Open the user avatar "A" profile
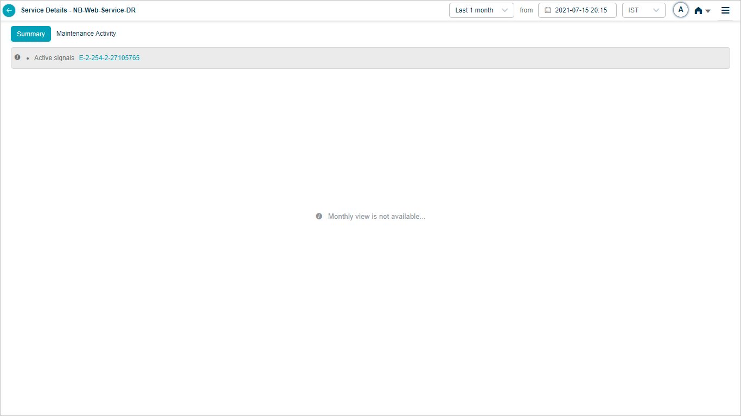 coord(680,10)
